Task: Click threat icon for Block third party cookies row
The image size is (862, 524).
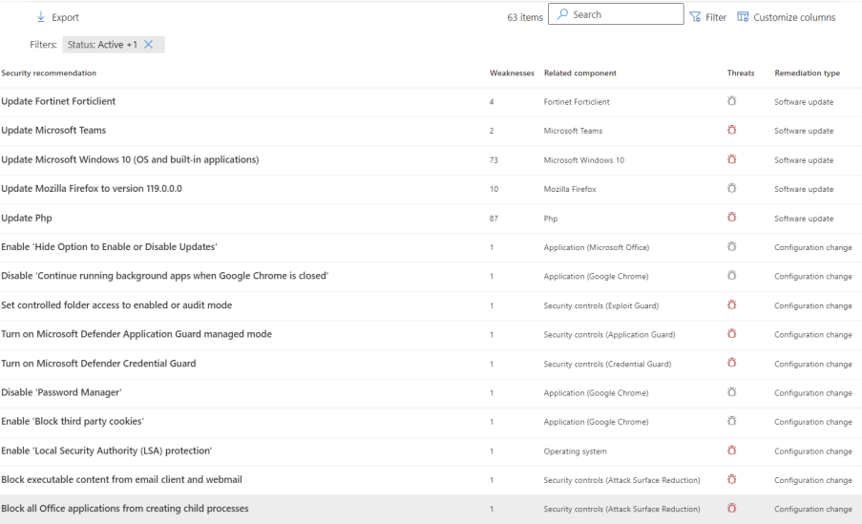Action: click(x=732, y=421)
